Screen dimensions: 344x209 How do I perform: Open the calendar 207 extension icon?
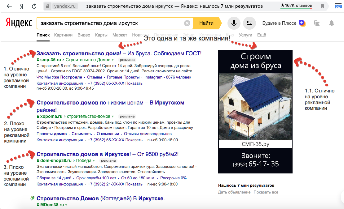pyautogui.click(x=338, y=6)
